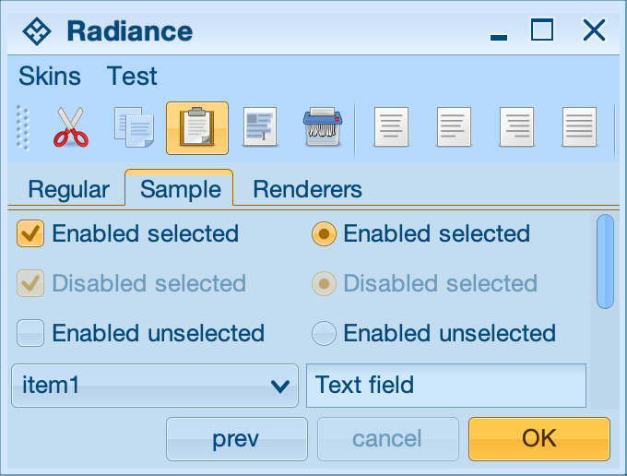The height and width of the screenshot is (476, 627).
Task: Click the Enabled selected radio button
Action: point(324,234)
